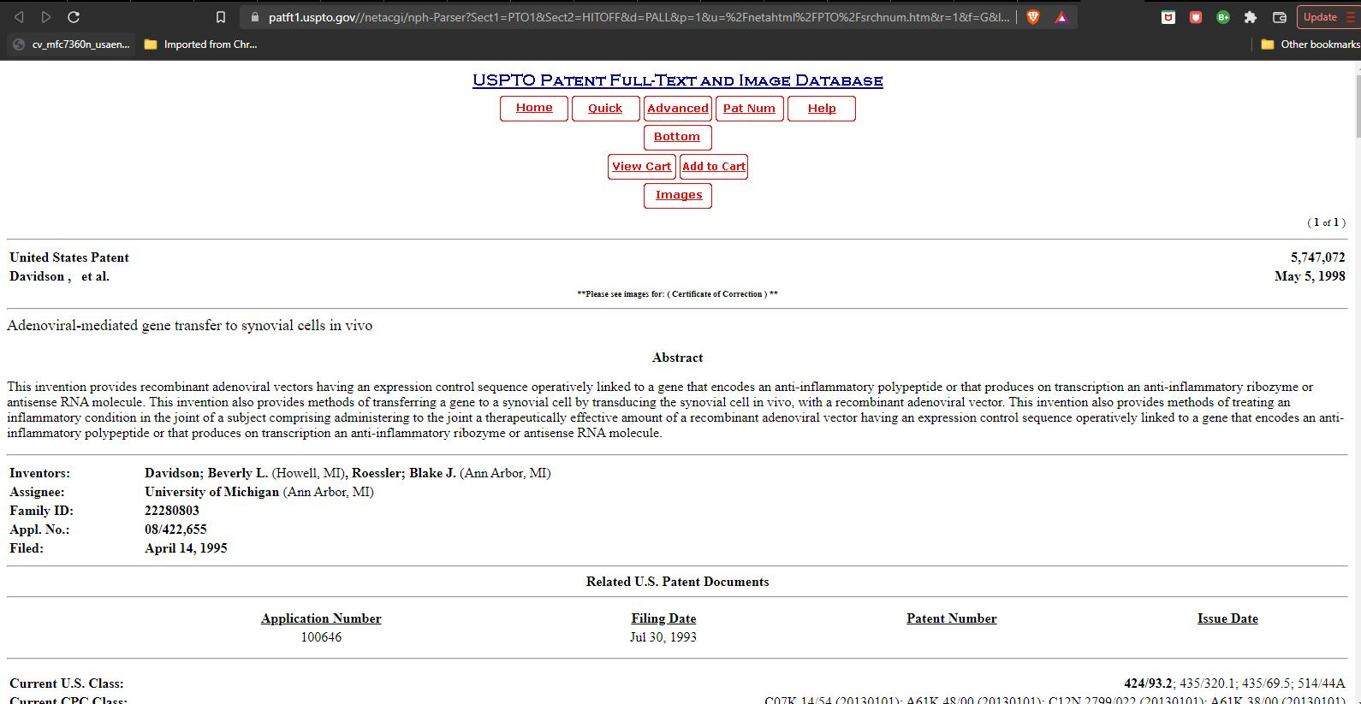This screenshot has width=1361, height=704.
Task: Bookmark this page with the bookmark icon
Action: tap(220, 17)
